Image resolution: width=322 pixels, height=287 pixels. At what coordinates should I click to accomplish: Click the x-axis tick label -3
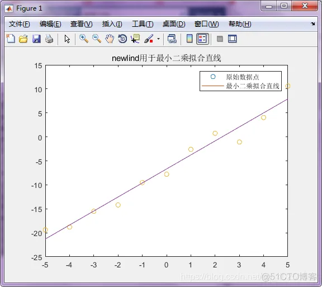click(94, 265)
